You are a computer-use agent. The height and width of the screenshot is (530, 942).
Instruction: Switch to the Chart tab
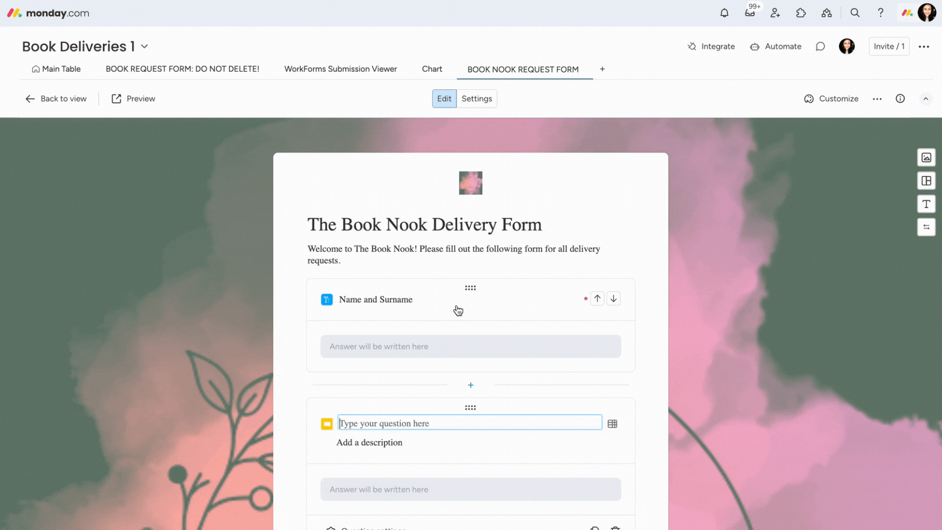tap(432, 69)
